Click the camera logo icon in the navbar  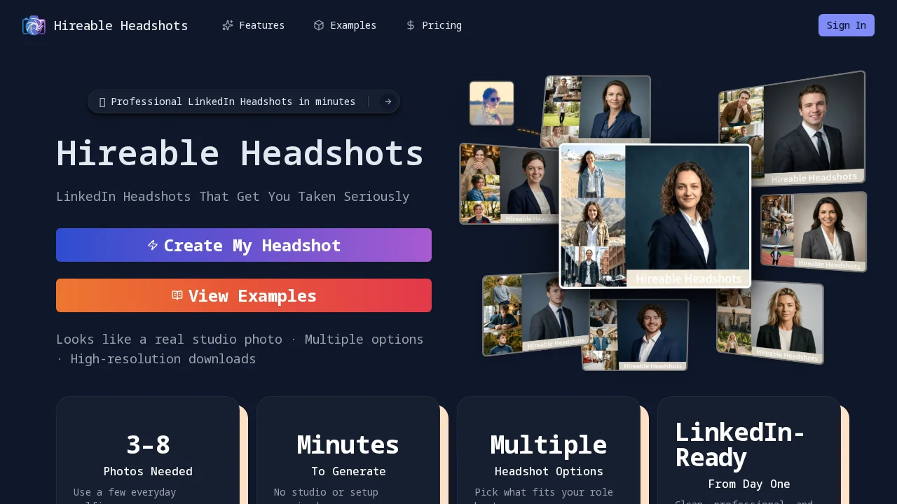(x=34, y=25)
